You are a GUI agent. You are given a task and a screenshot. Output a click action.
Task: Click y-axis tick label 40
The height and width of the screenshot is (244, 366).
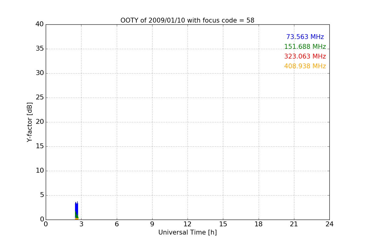(40, 24)
